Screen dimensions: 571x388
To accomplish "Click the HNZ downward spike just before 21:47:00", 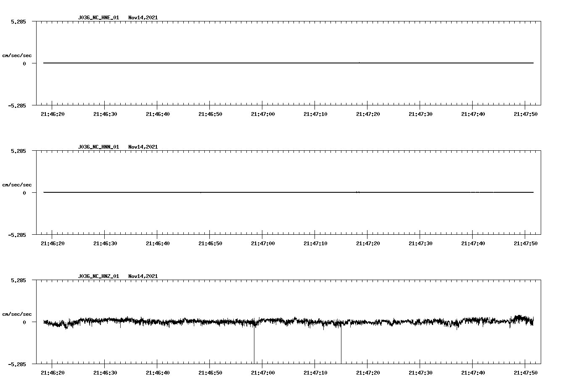I will coord(254,344).
